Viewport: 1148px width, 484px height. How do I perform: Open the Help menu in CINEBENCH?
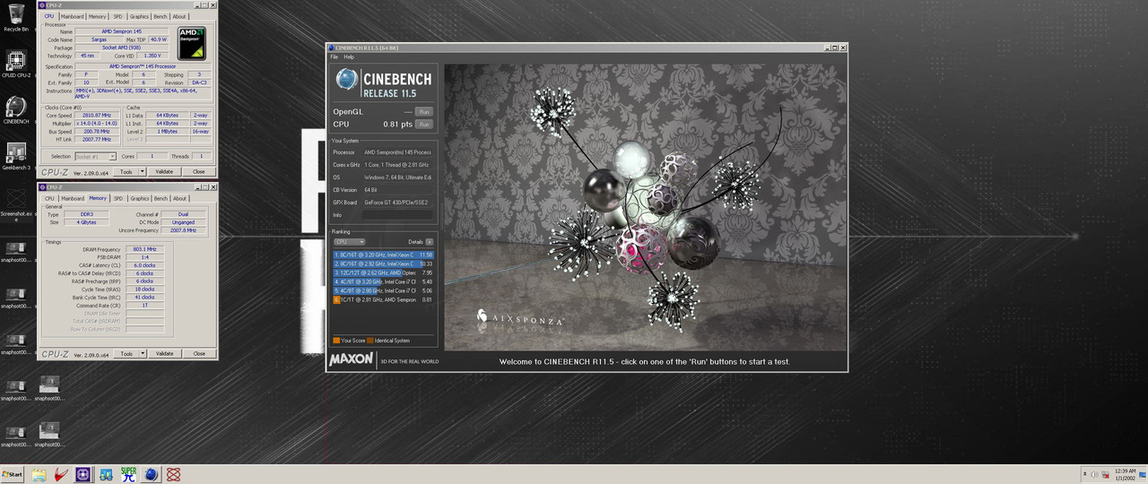(x=349, y=56)
